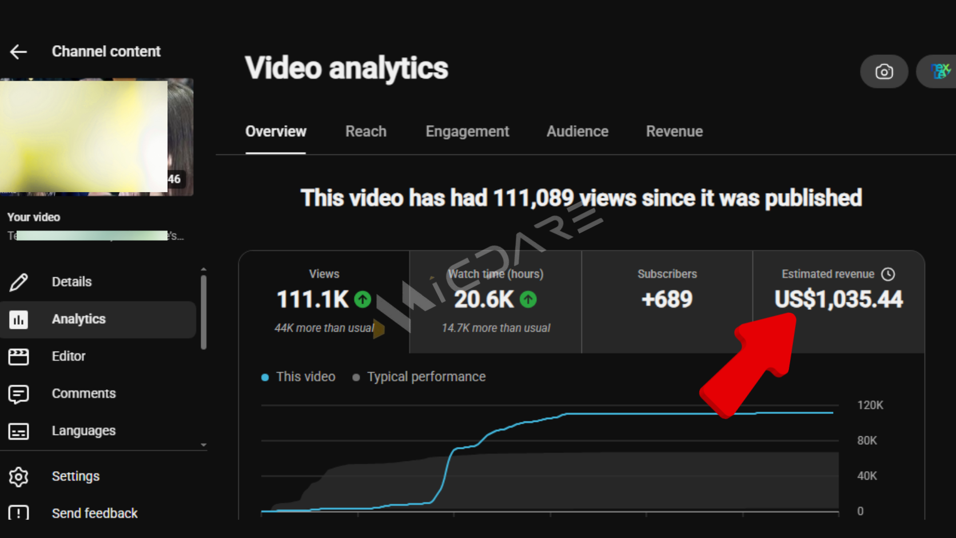
Task: Click the Analytics bar chart icon
Action: coord(18,319)
